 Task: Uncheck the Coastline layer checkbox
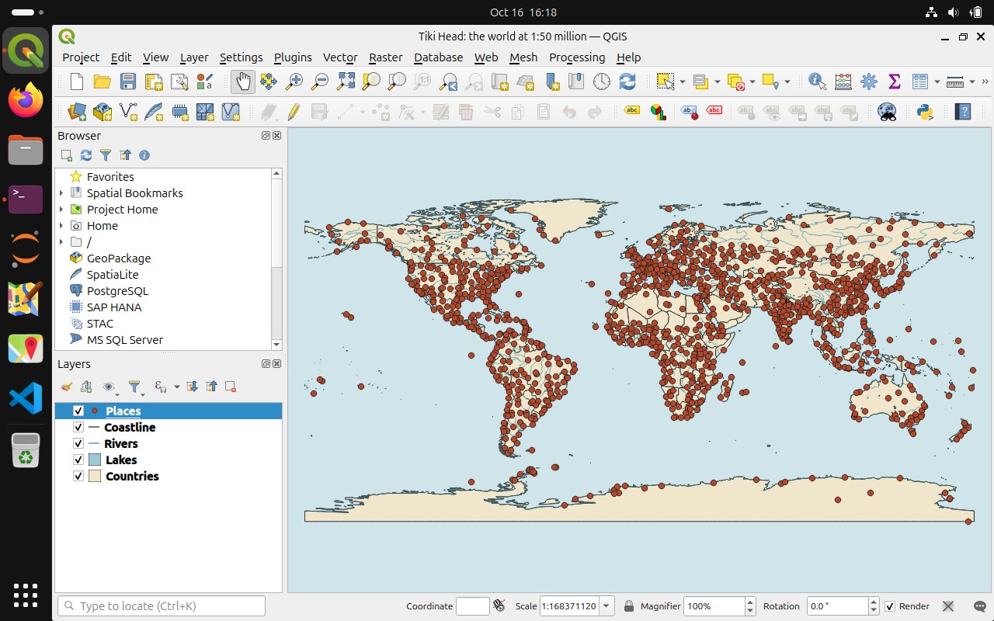(78, 428)
